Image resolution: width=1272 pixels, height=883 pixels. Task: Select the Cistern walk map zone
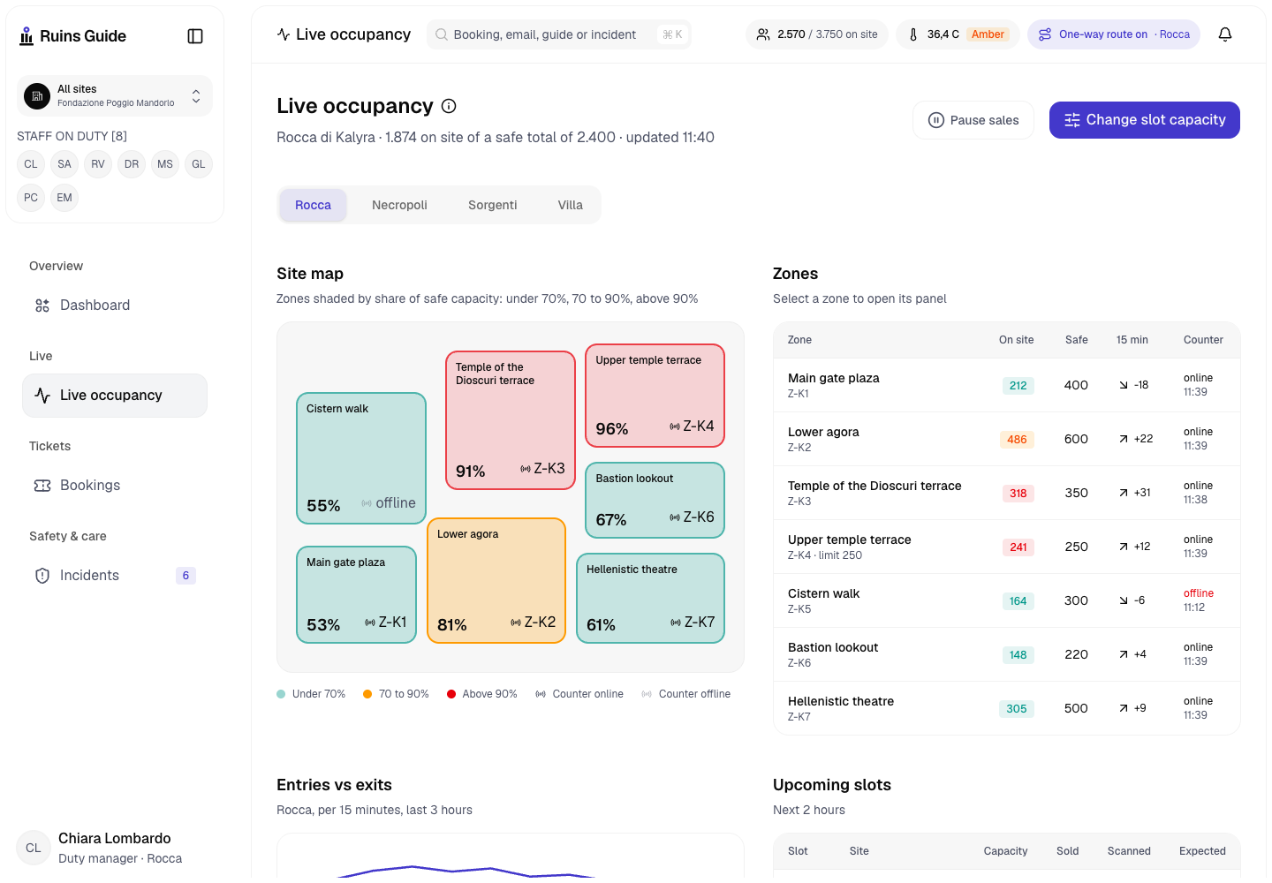[361, 457]
